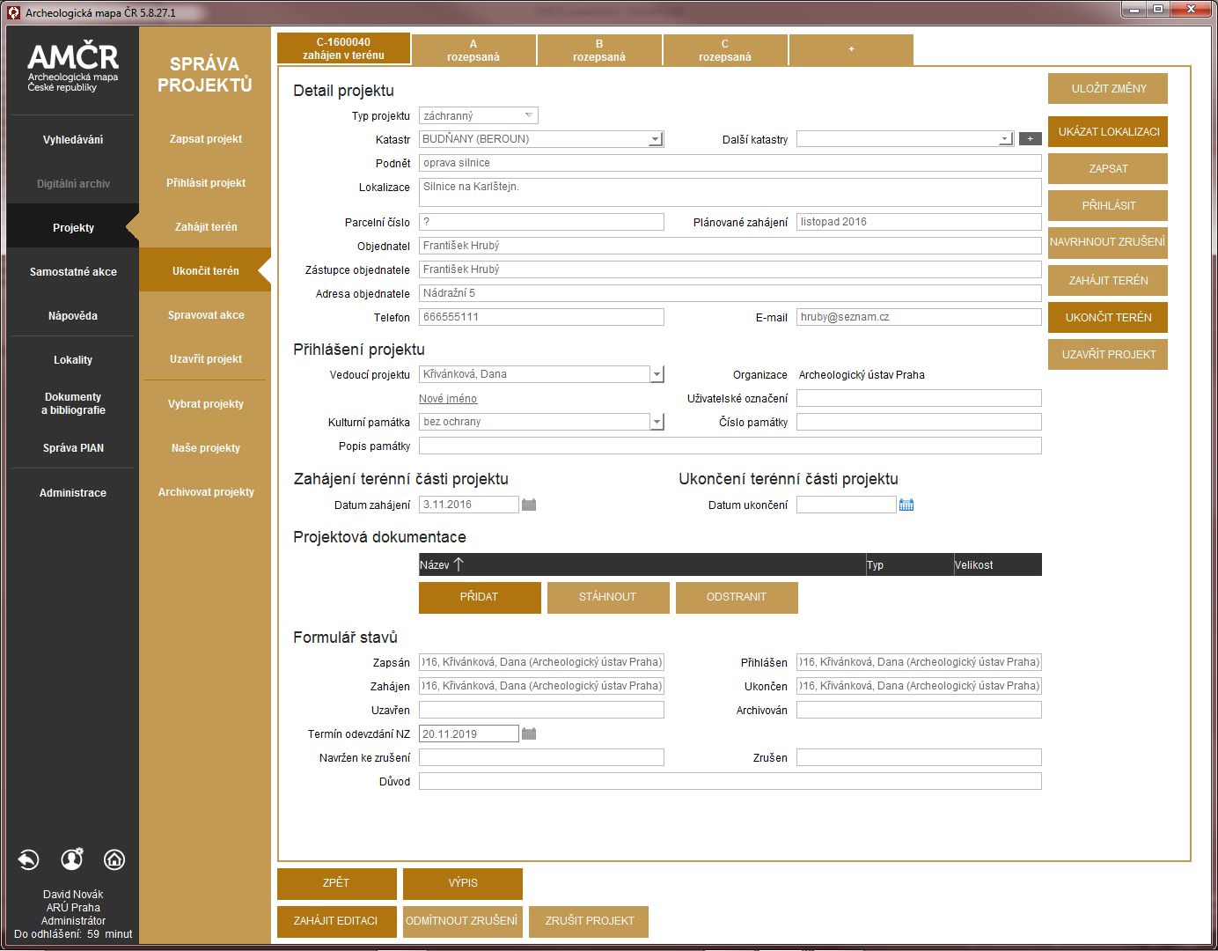Switch to tab C rozepsaná
This screenshot has height=951, width=1218.
point(725,50)
